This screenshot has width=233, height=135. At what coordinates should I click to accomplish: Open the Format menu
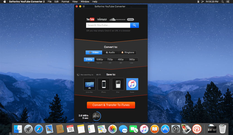tap(65, 2)
